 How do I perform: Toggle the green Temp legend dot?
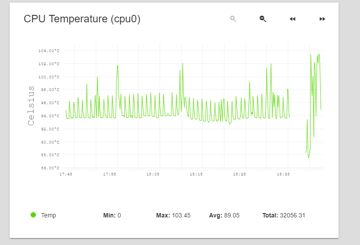[33, 215]
